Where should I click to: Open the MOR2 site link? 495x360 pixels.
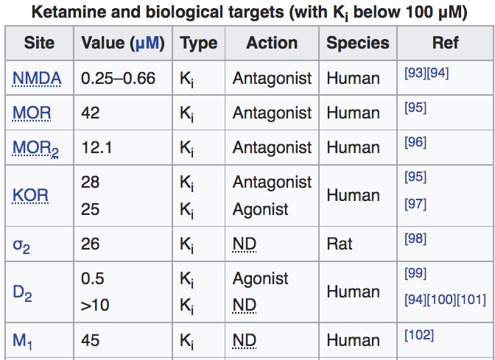[x=35, y=148]
